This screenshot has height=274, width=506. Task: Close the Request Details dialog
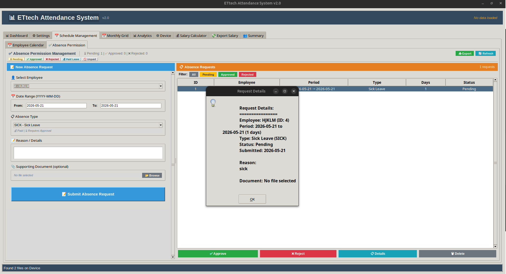[294, 91]
